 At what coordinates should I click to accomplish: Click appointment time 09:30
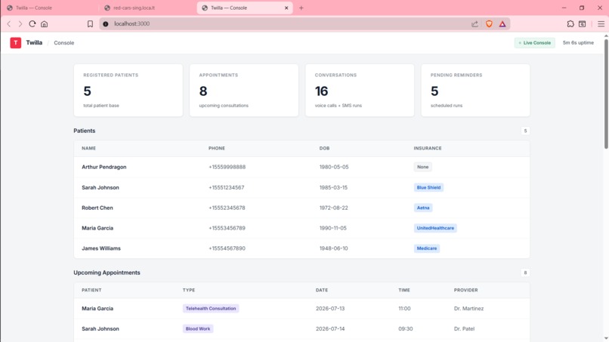pos(406,328)
